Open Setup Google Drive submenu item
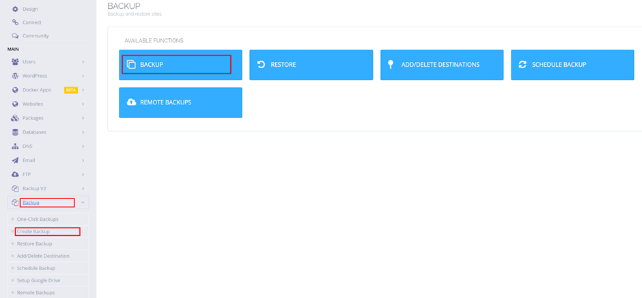Screen dimensions: 642x298 [x=48, y=280]
